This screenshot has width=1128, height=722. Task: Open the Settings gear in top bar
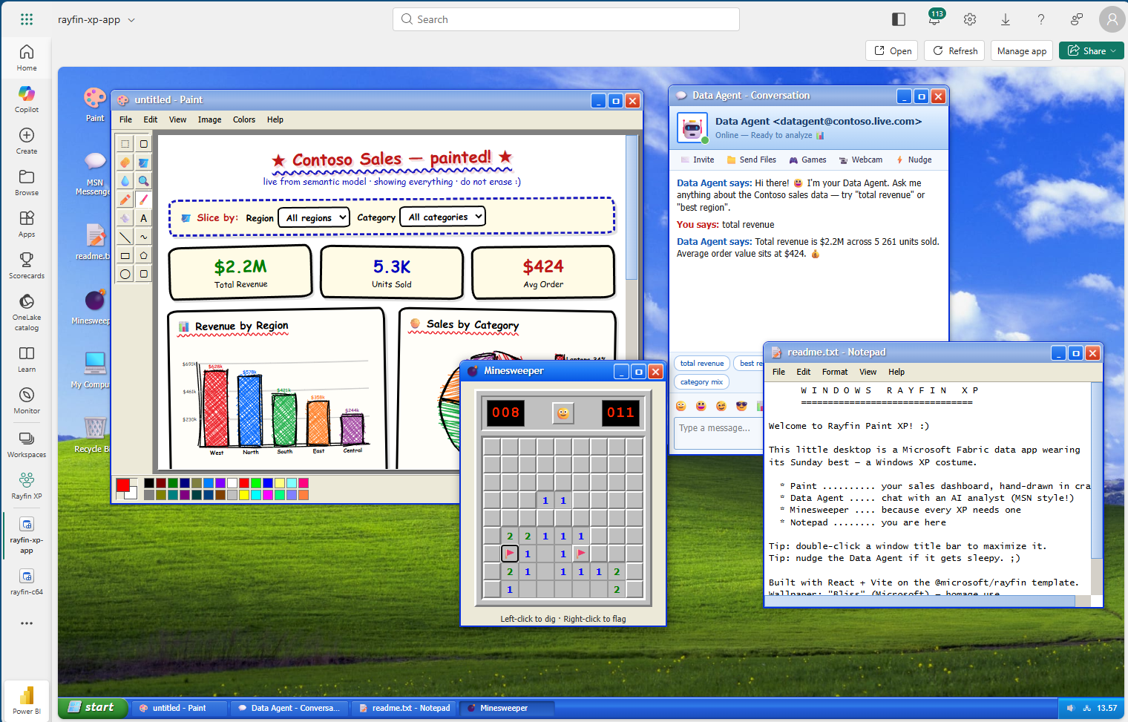(x=970, y=19)
